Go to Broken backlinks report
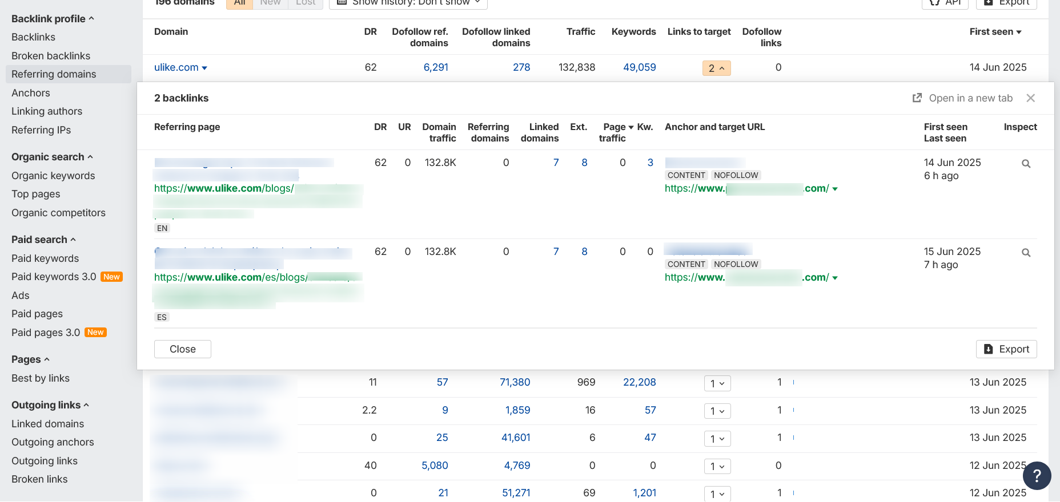Screen dimensions: 1060x502 point(51,56)
